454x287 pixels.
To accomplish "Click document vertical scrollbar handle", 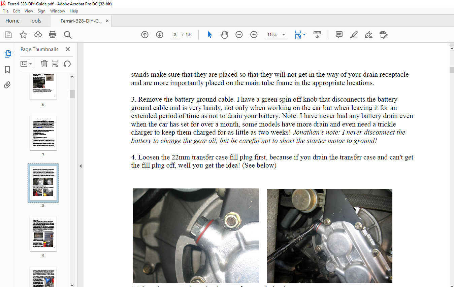I will click(x=452, y=70).
